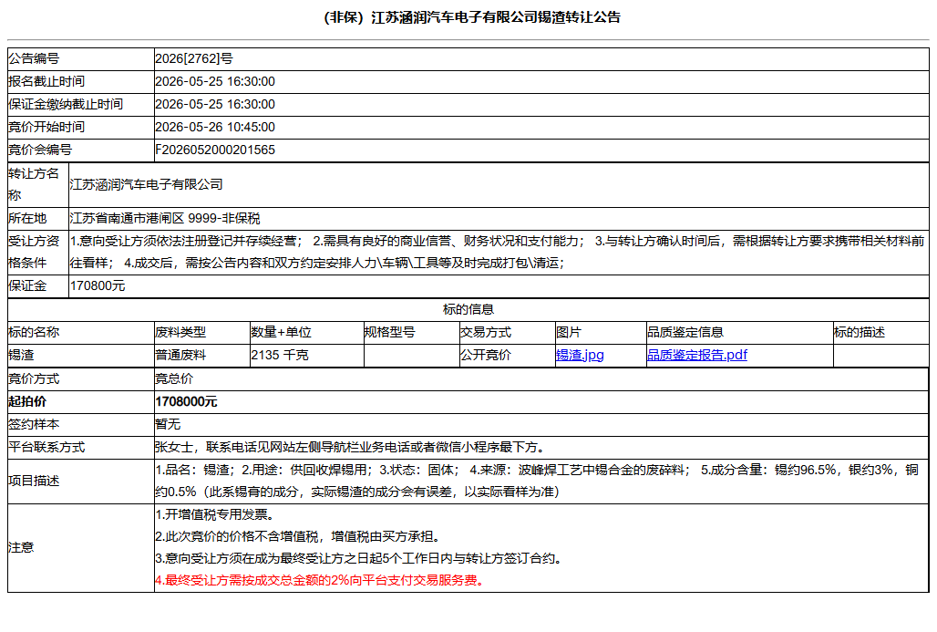Select quantity cell 2135 千克

pos(306,355)
